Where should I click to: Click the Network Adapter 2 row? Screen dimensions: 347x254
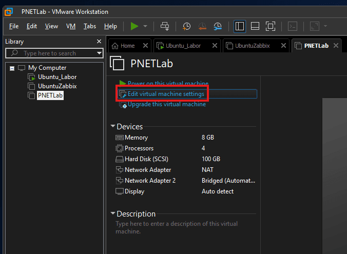pos(185,181)
